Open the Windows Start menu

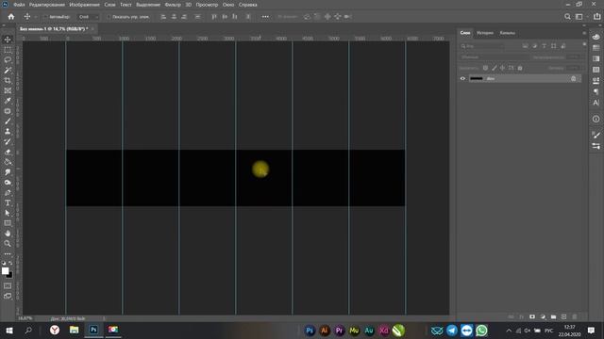click(9, 331)
